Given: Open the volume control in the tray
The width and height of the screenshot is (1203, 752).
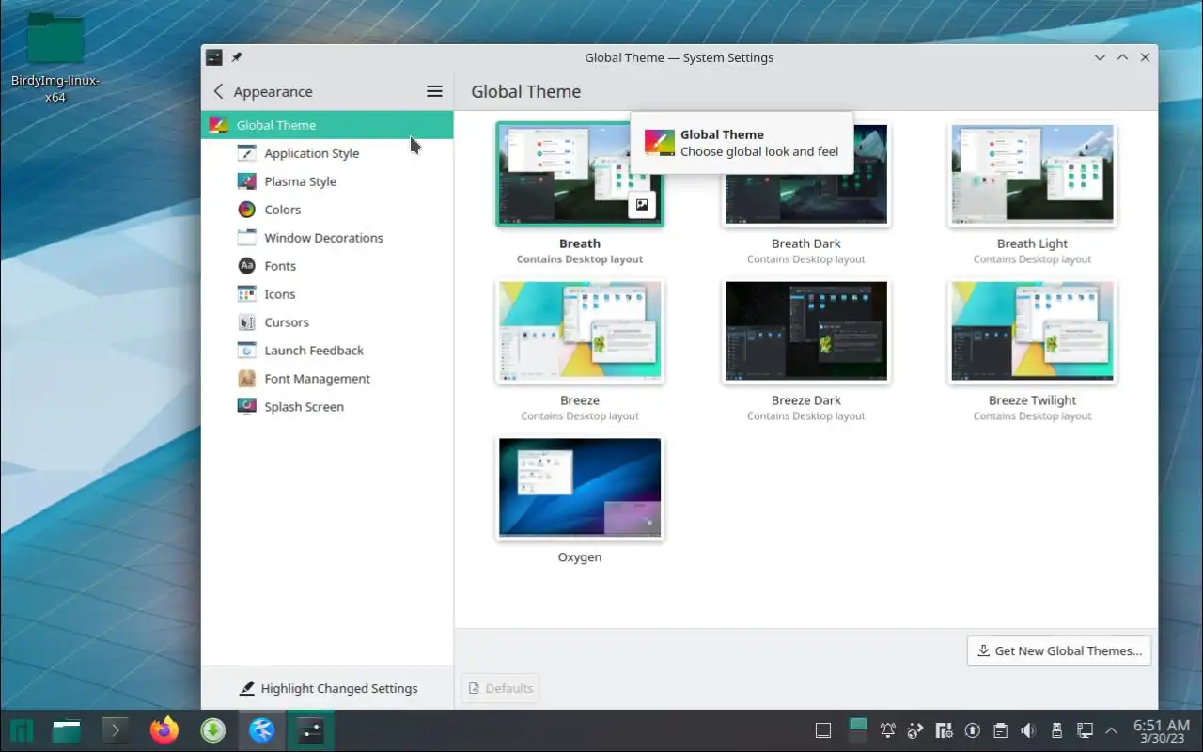Looking at the screenshot, I should coord(1028,730).
